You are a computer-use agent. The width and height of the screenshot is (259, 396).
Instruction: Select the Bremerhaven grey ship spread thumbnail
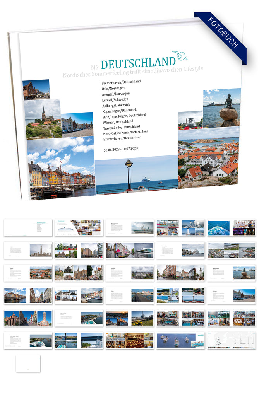tap(130, 228)
